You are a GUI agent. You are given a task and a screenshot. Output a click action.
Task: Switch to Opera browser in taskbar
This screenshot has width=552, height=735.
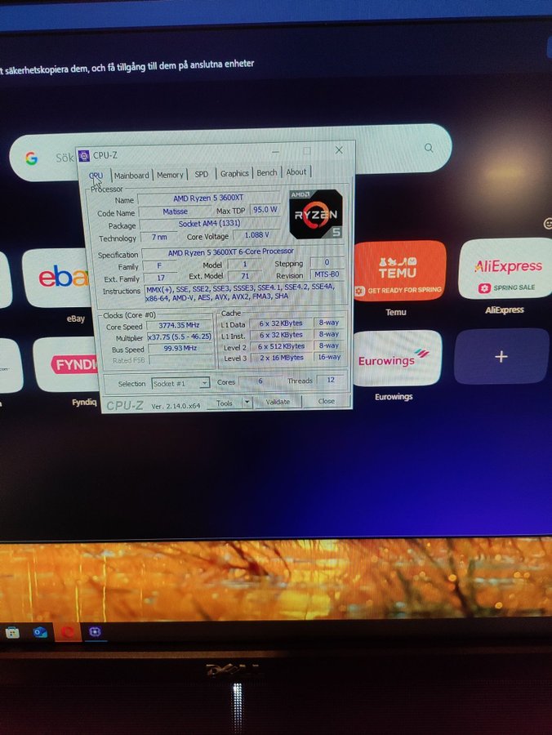point(68,632)
